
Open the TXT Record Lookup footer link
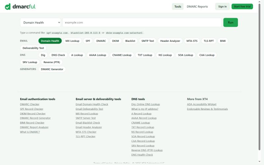coord(143,127)
